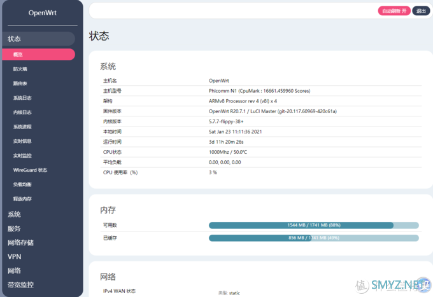Click the 可用数 memory label
The height and width of the screenshot is (297, 433).
click(x=110, y=225)
